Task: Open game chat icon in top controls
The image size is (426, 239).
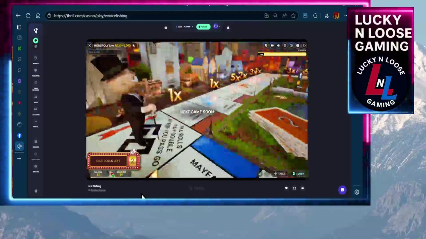Action: pyautogui.click(x=266, y=45)
